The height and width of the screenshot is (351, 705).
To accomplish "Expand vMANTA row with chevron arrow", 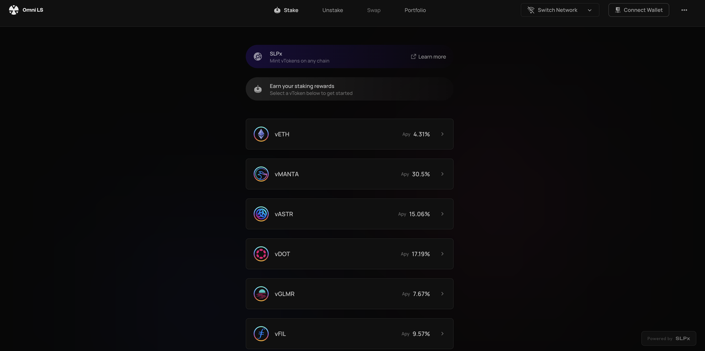I will (442, 174).
